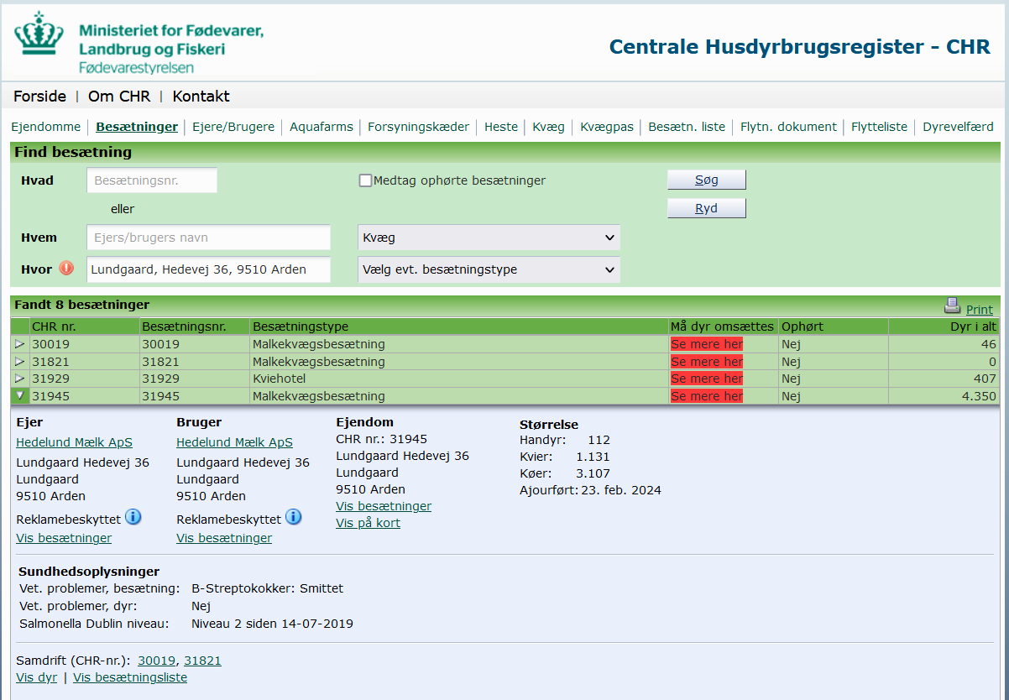Open the Vis på kort link

[368, 523]
